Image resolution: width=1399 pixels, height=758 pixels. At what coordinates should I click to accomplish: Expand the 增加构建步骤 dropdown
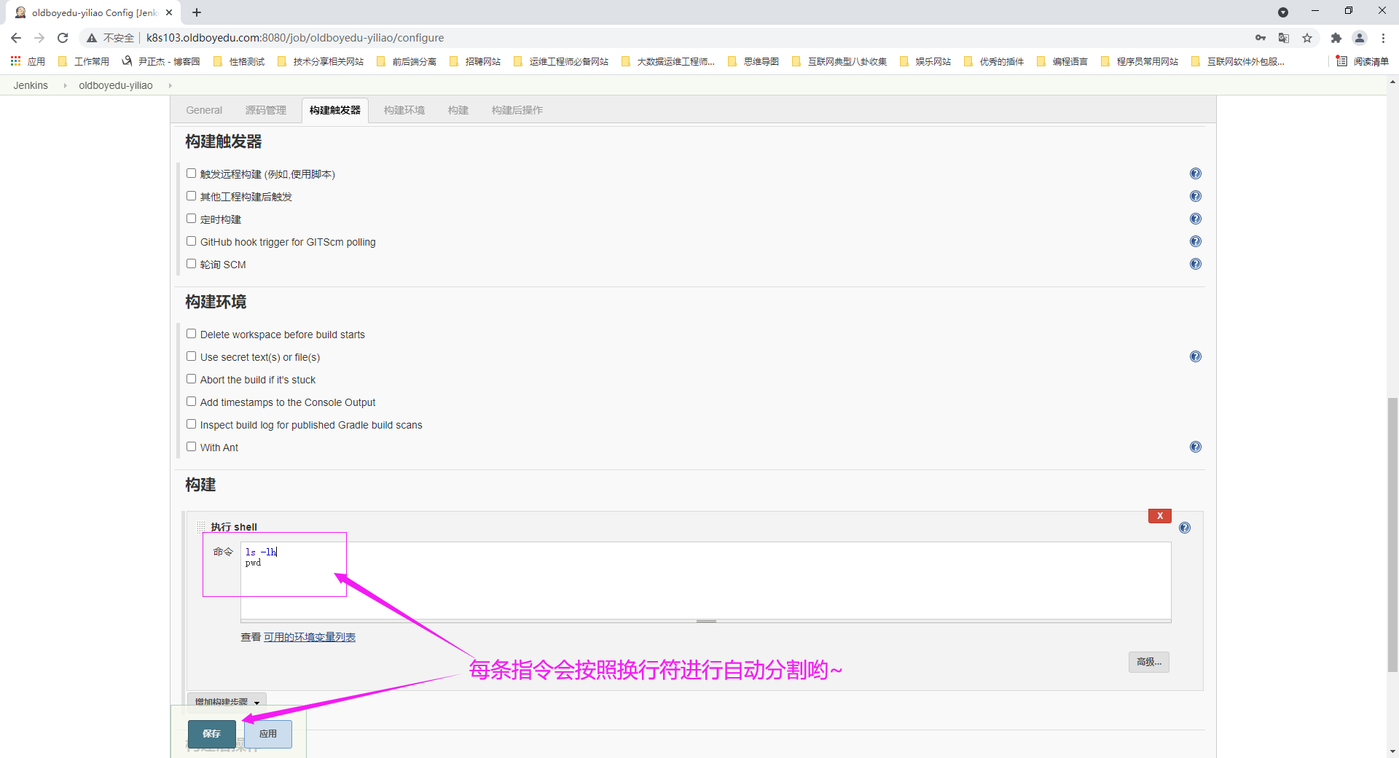(227, 701)
